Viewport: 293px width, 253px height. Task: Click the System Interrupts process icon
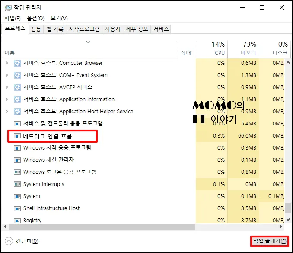17,184
